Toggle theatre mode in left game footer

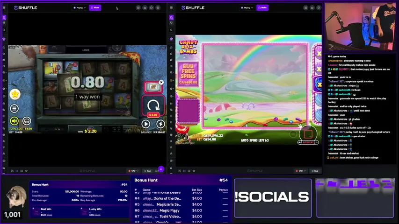pos(17,171)
